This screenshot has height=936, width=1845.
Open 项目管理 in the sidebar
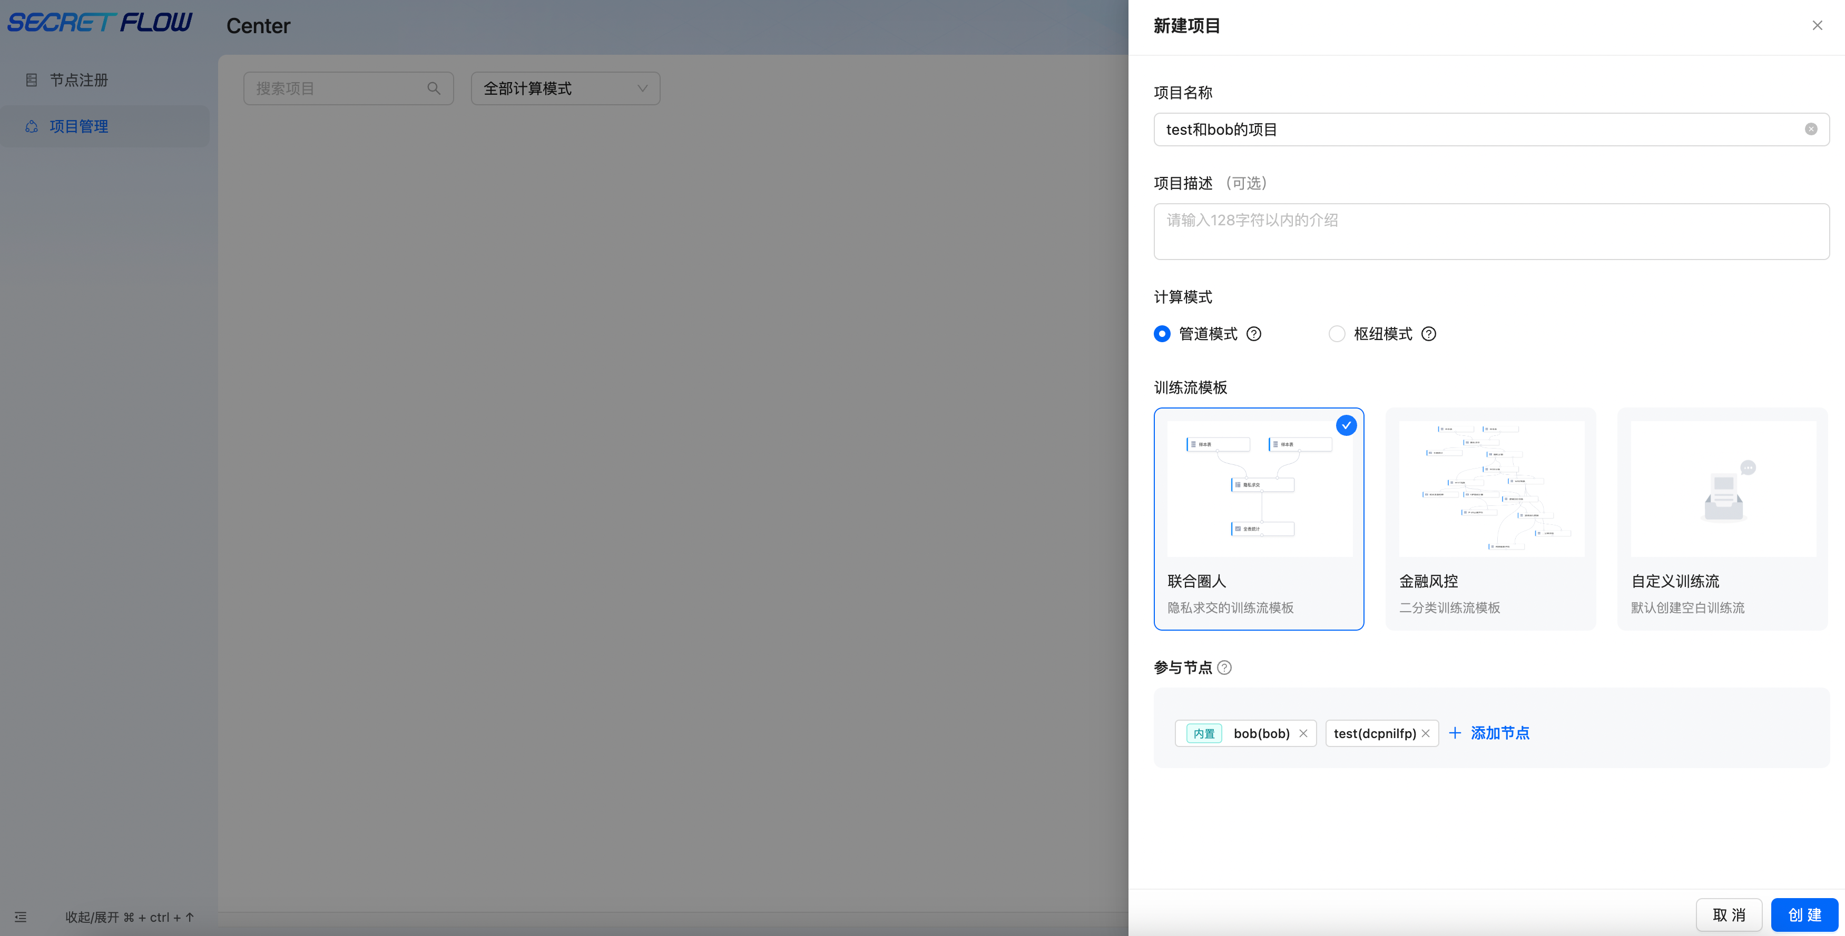(104, 127)
